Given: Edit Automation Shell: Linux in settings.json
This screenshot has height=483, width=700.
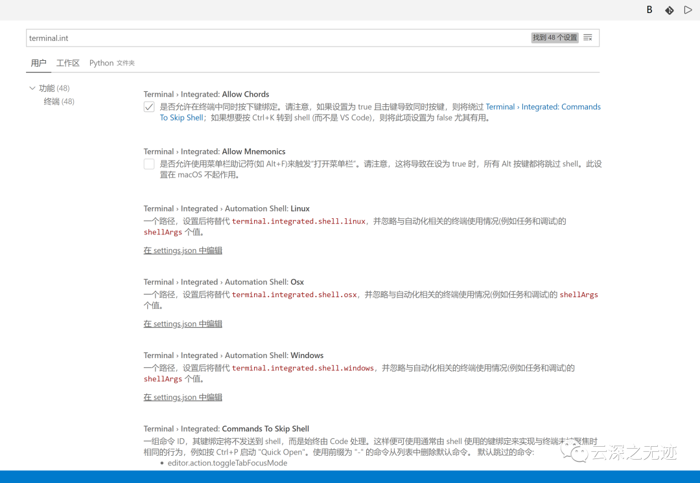Looking at the screenshot, I should click(x=182, y=250).
